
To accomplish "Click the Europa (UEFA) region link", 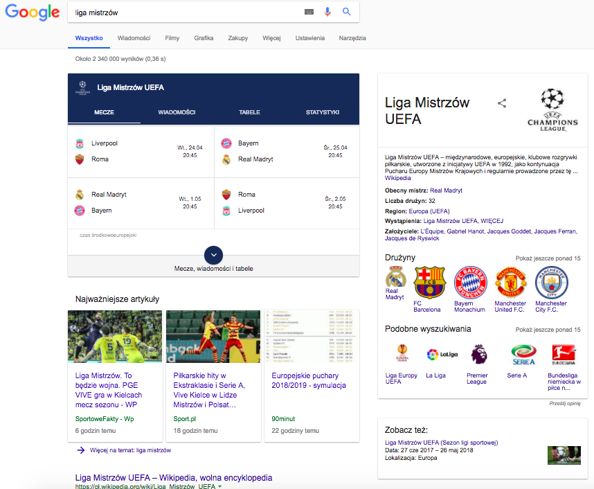I will tap(429, 211).
